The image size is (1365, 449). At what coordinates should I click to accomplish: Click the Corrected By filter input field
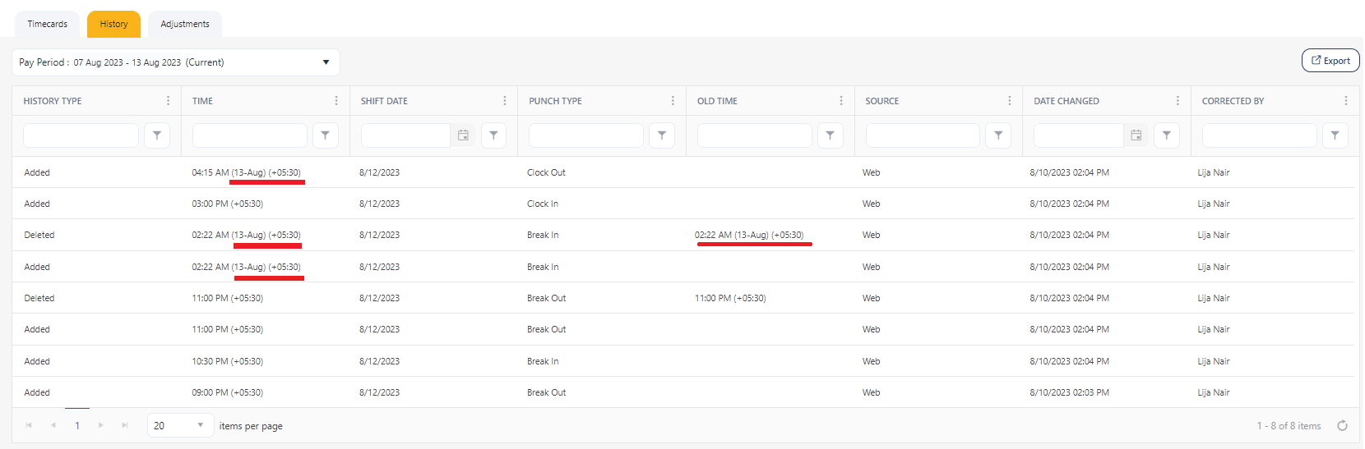point(1258,135)
